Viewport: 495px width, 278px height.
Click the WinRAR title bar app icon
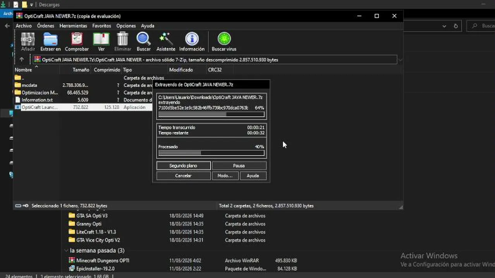pyautogui.click(x=19, y=16)
